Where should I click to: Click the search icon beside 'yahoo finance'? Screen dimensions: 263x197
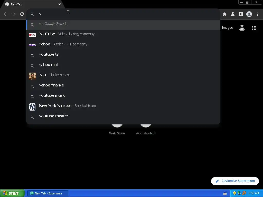[32, 86]
